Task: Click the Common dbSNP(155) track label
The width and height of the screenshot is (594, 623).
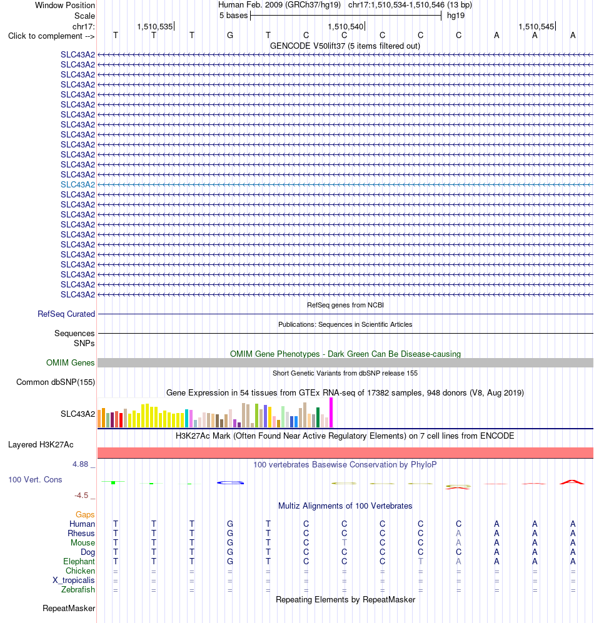Action: [x=55, y=382]
